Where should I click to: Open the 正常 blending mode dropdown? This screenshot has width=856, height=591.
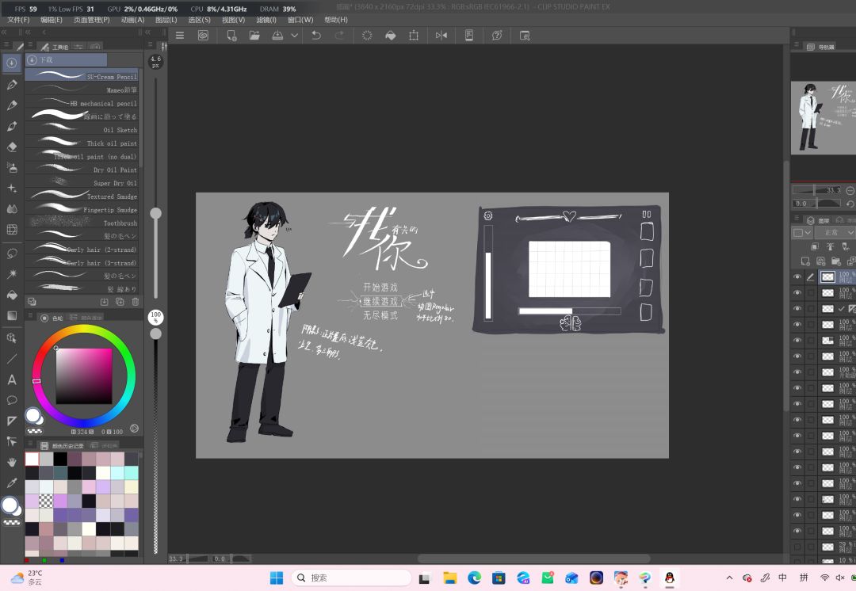(835, 232)
